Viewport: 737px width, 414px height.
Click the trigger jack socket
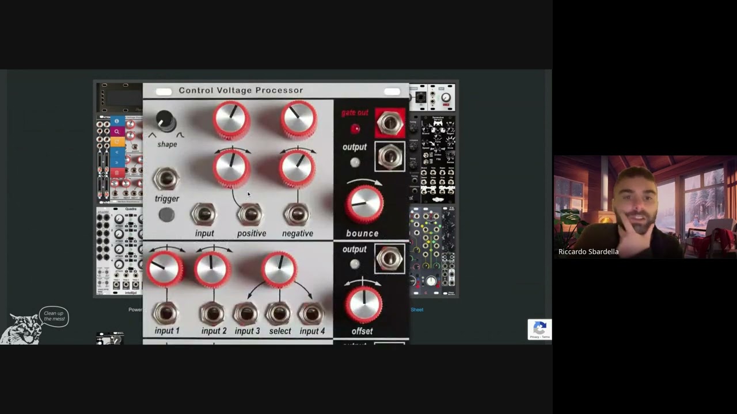(166, 179)
